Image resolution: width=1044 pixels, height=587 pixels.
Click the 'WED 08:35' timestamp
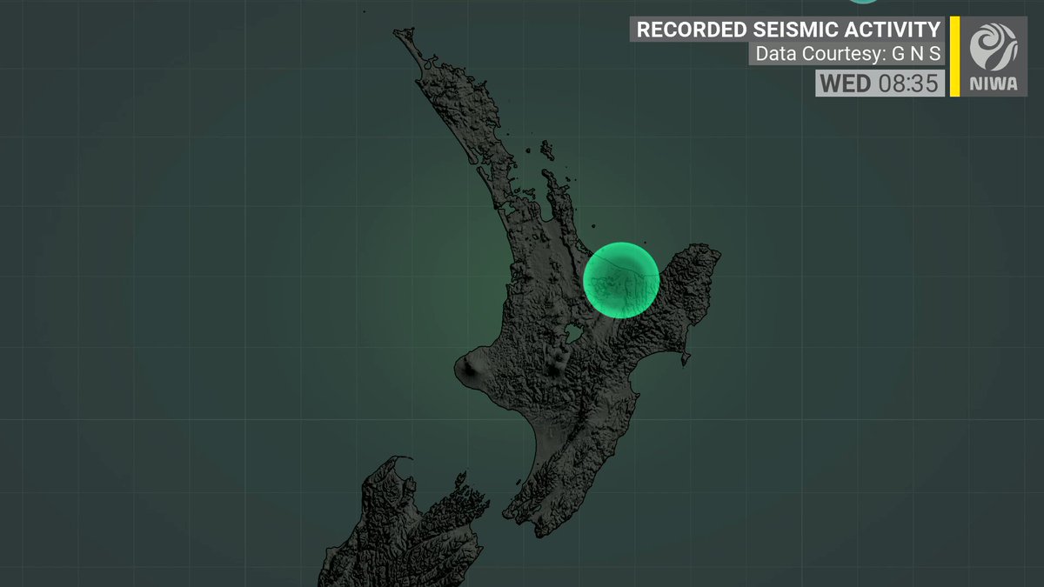[x=880, y=83]
